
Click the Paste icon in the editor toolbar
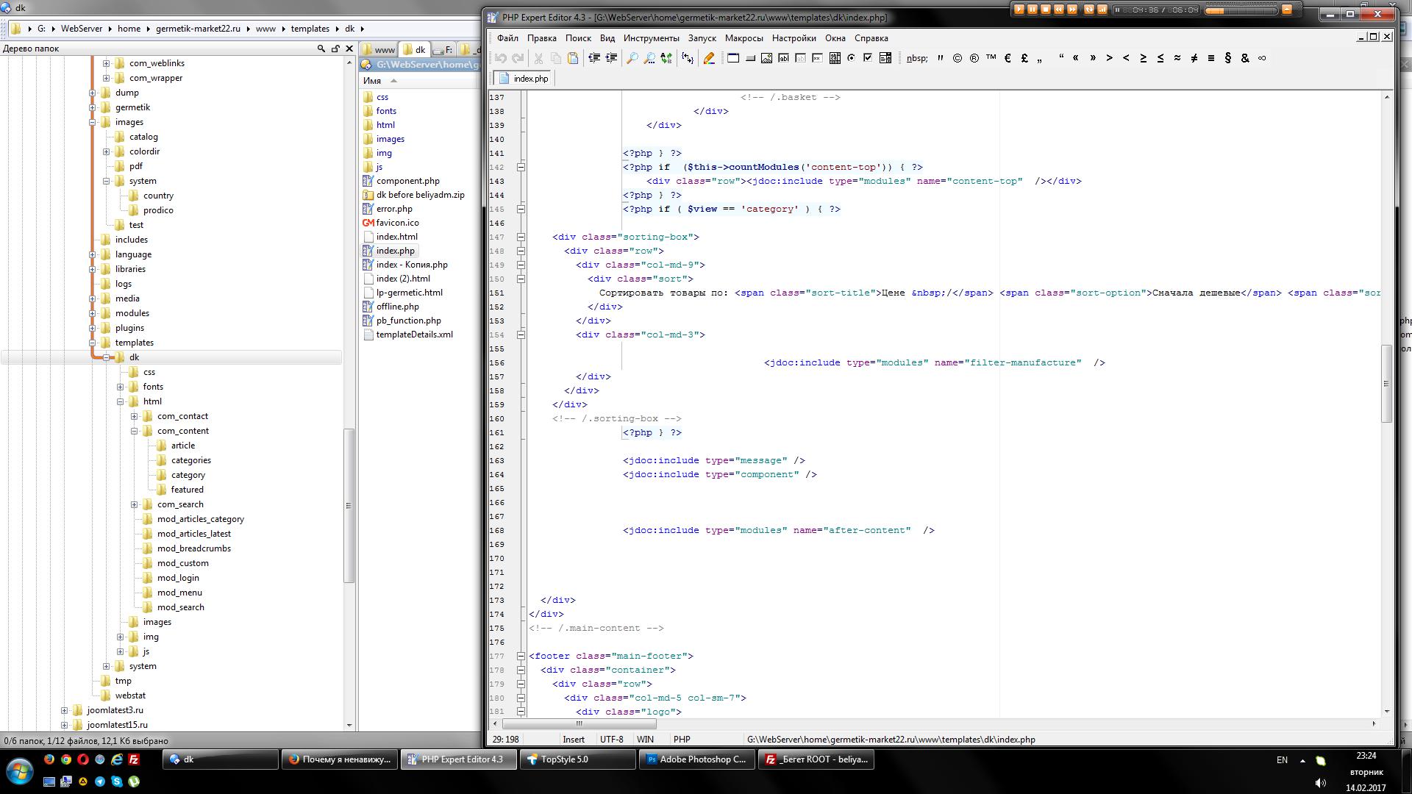[x=573, y=58]
